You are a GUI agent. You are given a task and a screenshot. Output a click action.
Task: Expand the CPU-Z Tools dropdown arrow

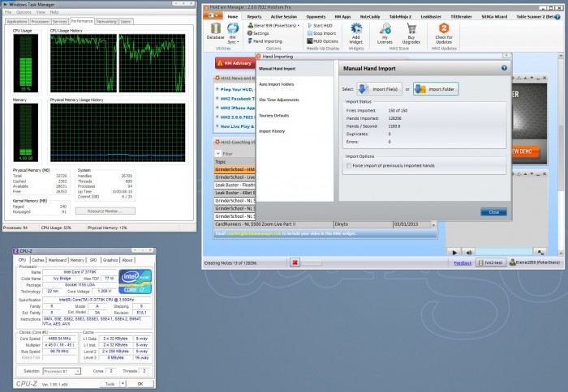(x=121, y=384)
